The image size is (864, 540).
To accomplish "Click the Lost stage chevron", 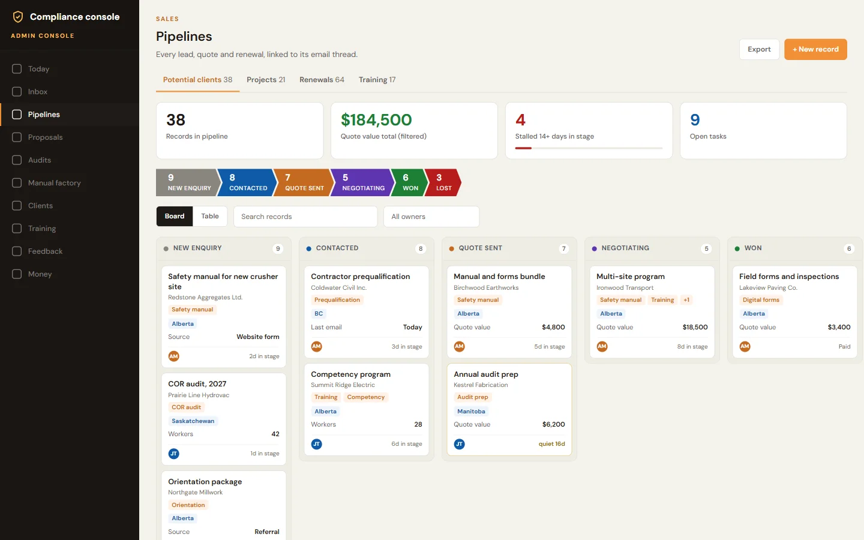I will pos(443,182).
